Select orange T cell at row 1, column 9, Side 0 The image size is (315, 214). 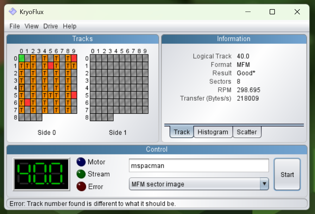point(74,66)
